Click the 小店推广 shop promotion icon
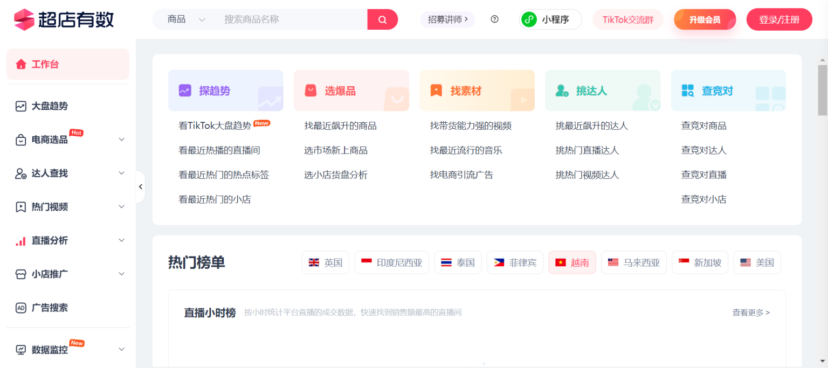 pos(21,274)
